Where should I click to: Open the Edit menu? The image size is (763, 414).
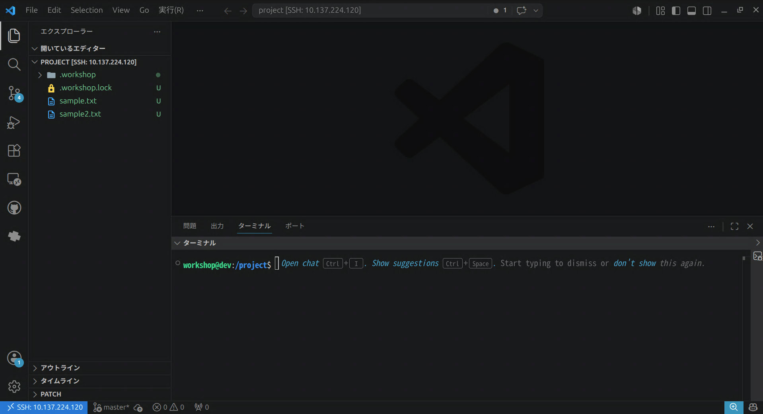(54, 10)
